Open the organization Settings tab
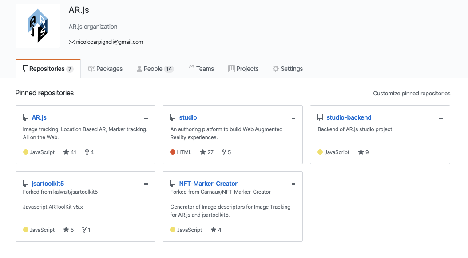Viewport: 468px width, 258px height. click(288, 69)
